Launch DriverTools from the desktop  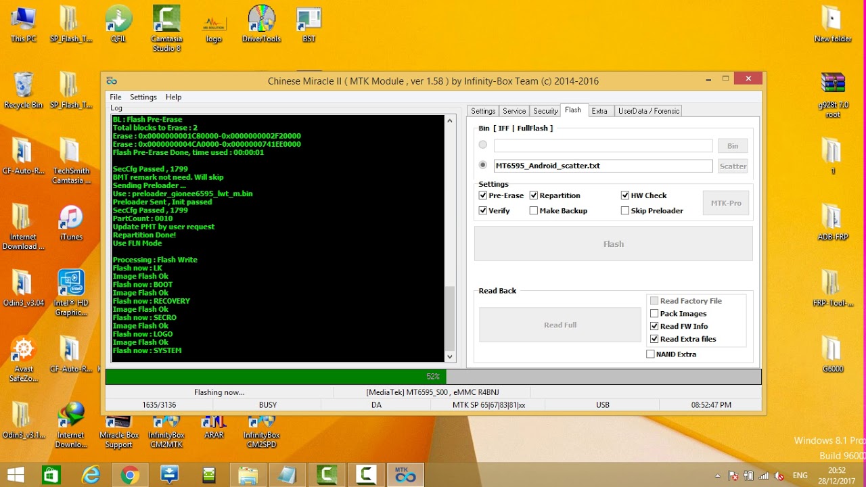(x=261, y=24)
